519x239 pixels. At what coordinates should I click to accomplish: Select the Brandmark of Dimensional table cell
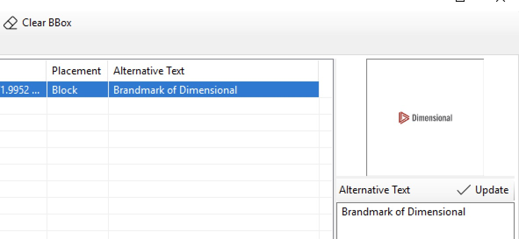[x=175, y=90]
